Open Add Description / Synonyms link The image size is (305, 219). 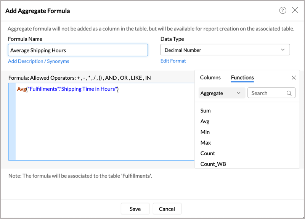[x=39, y=61]
